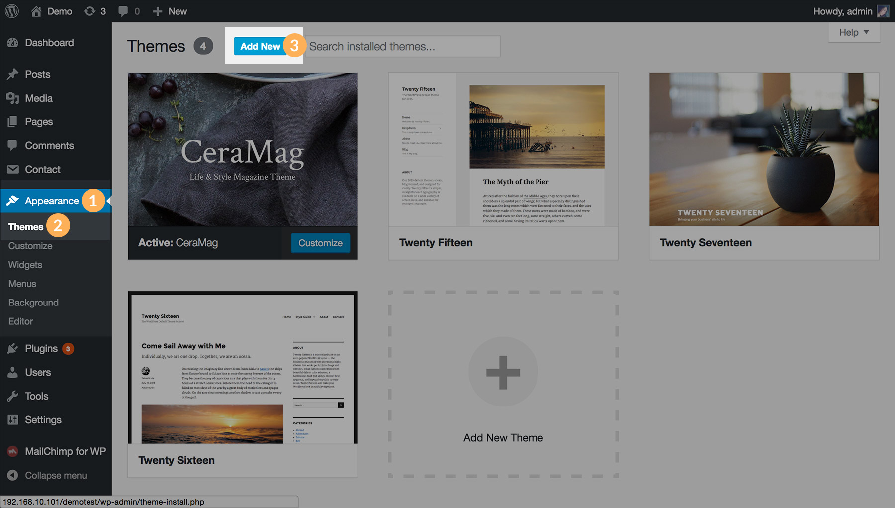Click the Settings sliders icon
Screen dimensions: 895x508
[x=13, y=420]
